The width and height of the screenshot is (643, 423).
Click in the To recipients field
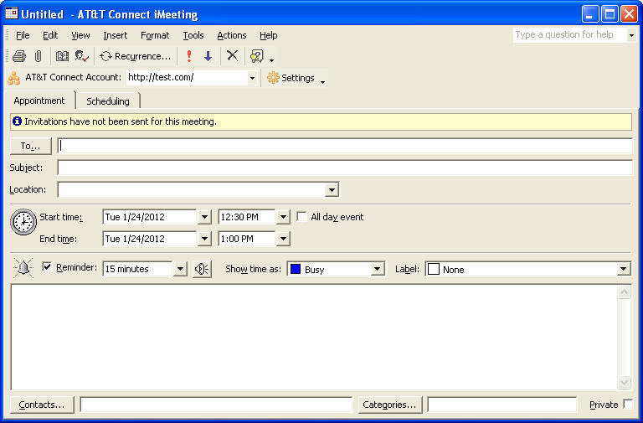pyautogui.click(x=345, y=146)
